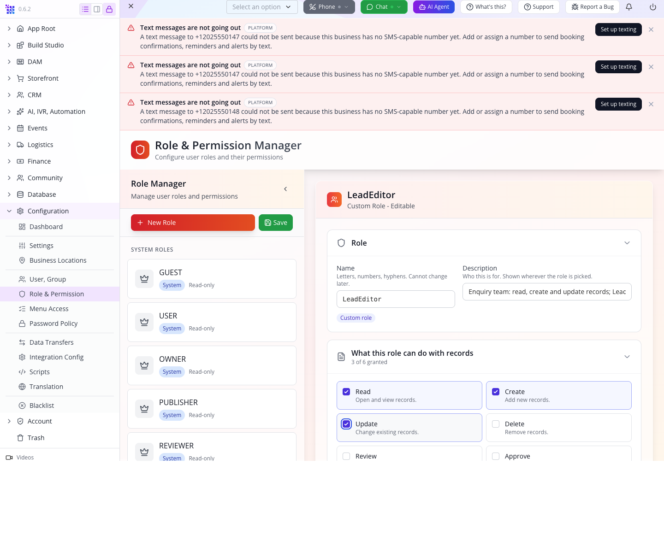
Task: Collapse What this role can do section
Action: pos(627,357)
